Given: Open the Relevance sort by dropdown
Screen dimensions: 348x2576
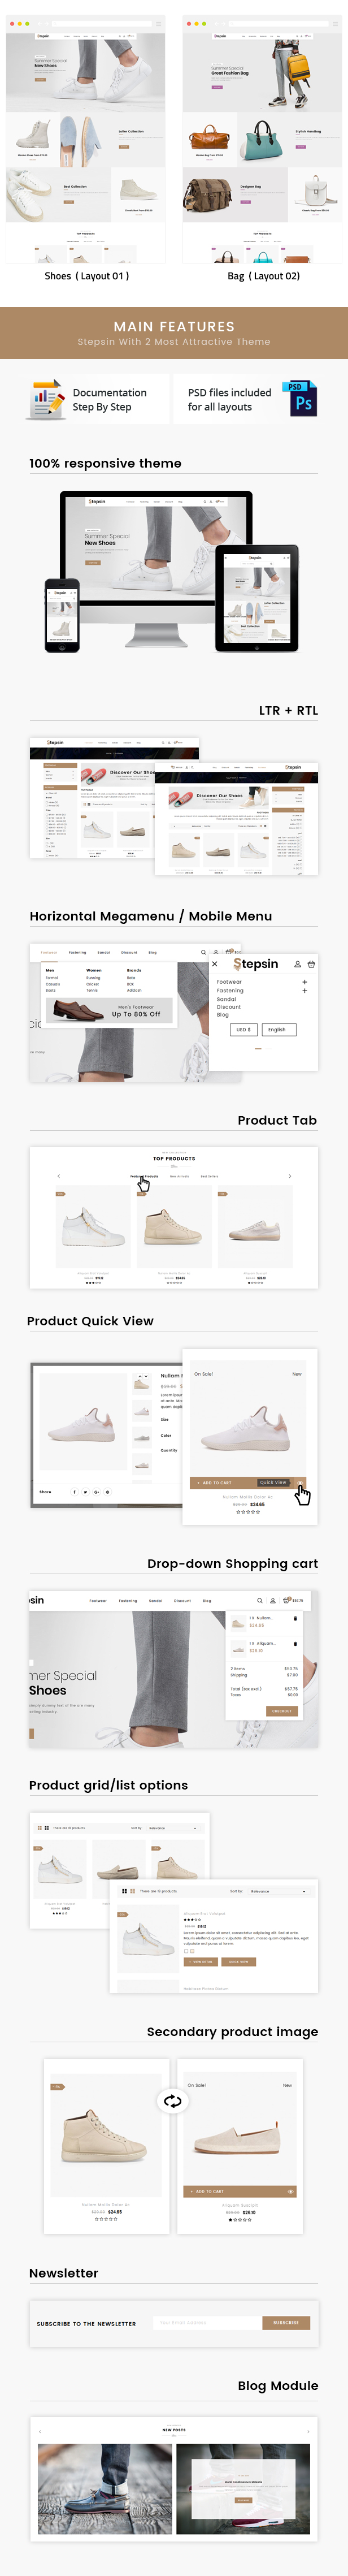Looking at the screenshot, I should [x=279, y=1891].
